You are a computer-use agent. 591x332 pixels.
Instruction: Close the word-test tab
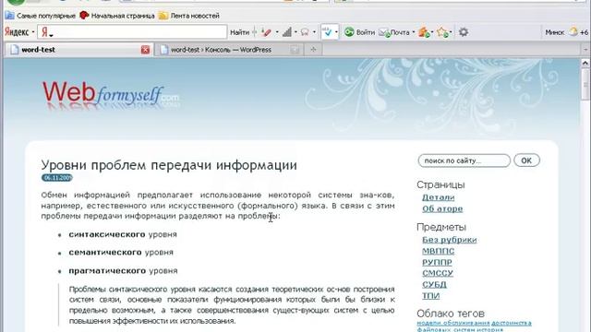coord(145,50)
